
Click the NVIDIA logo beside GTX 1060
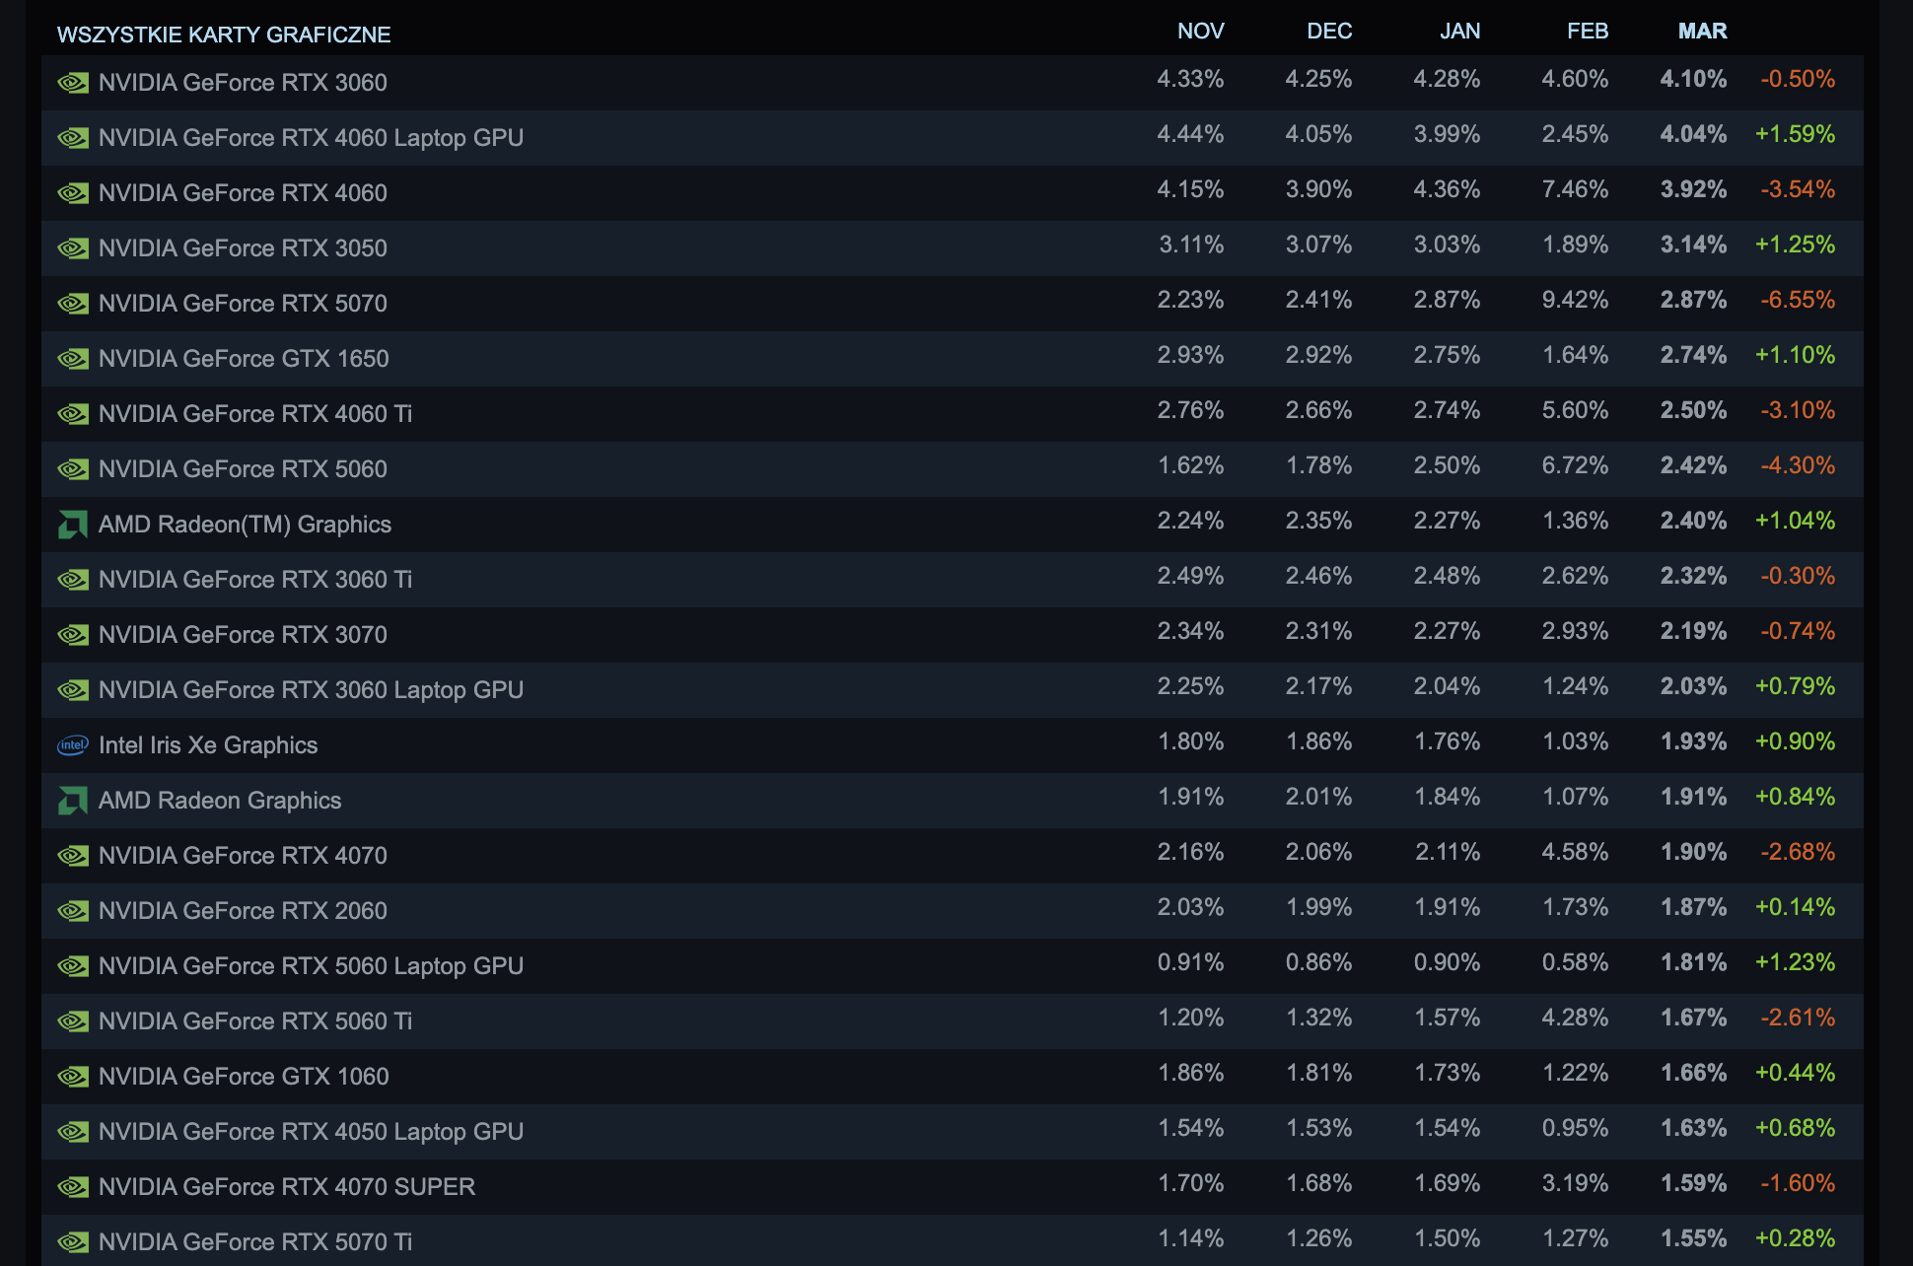point(72,1077)
